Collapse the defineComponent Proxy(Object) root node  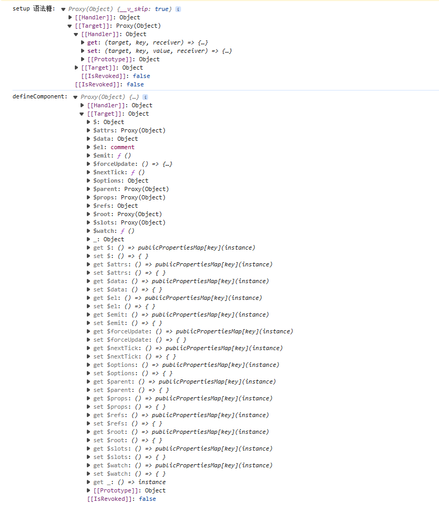point(76,97)
